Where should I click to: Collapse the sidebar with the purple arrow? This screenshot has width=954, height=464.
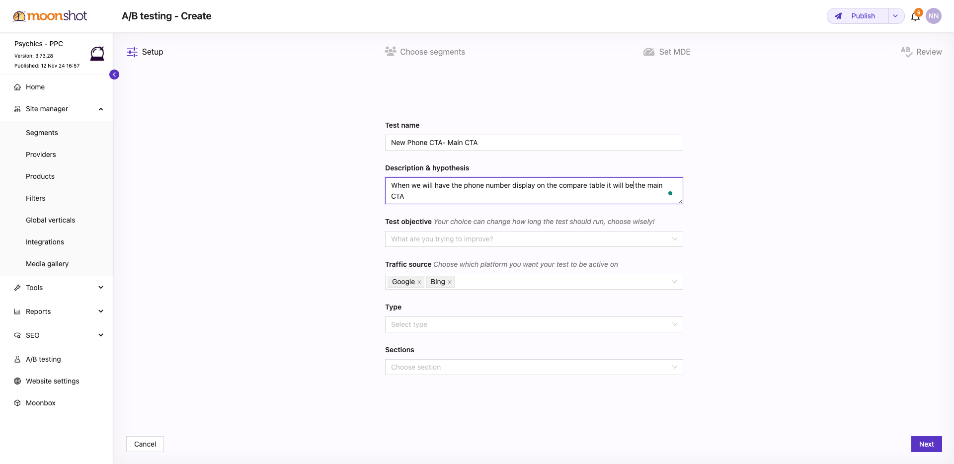(114, 75)
